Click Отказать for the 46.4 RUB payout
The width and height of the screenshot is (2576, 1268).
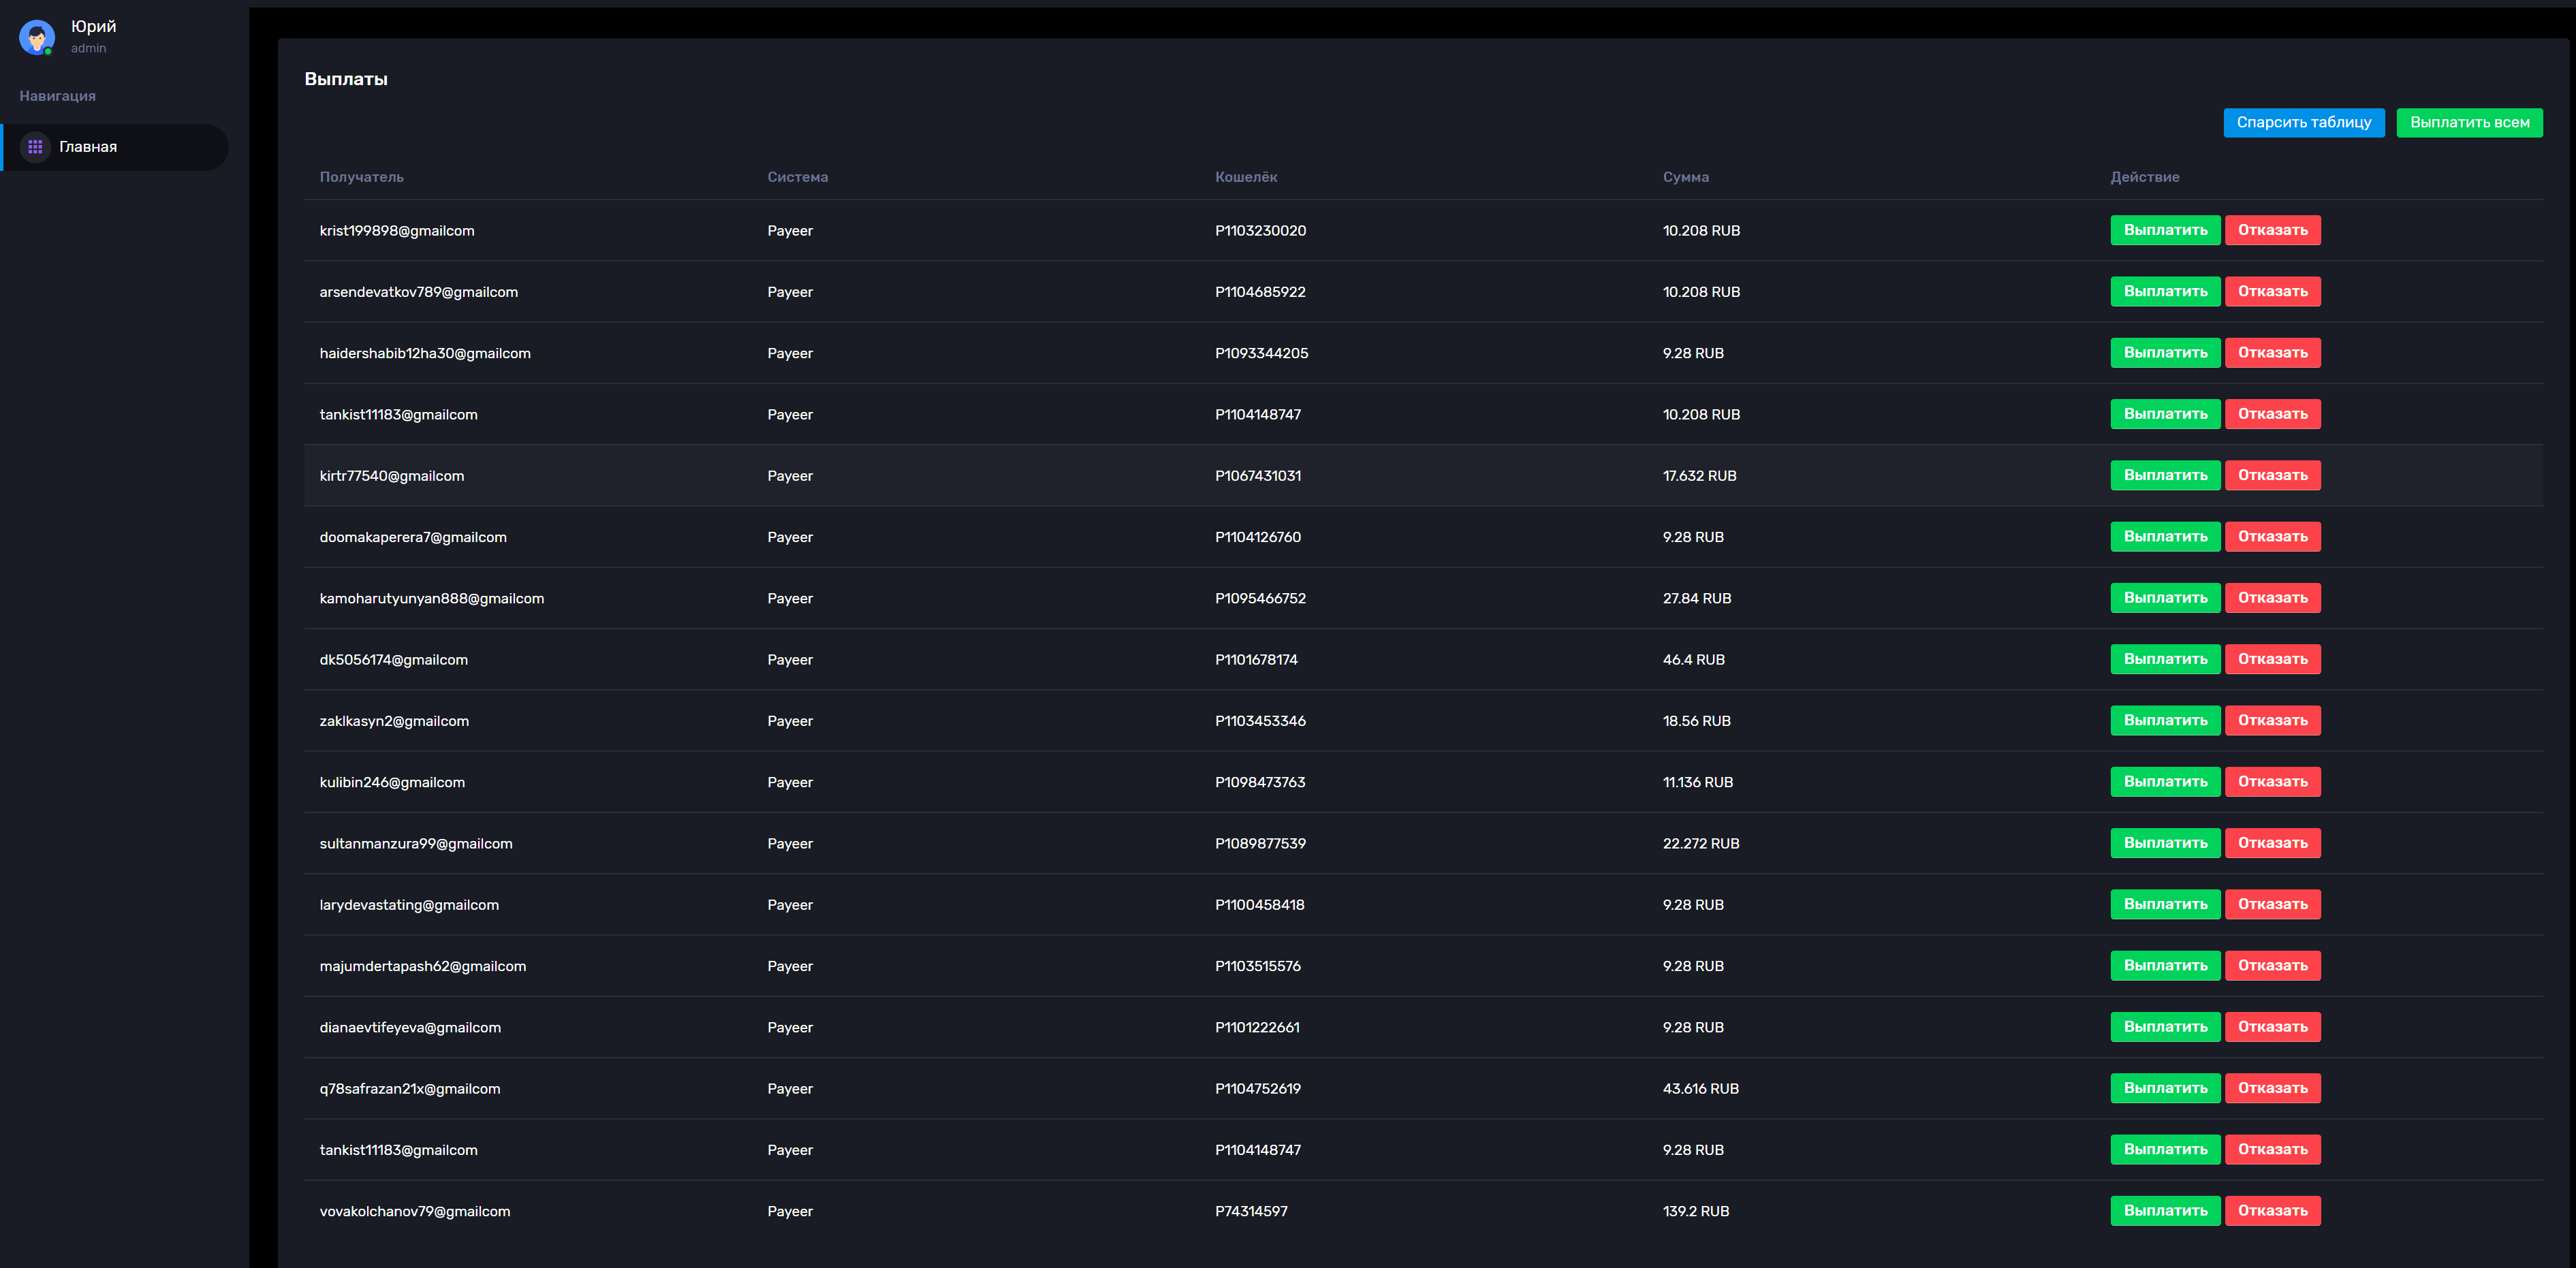coord(2272,659)
